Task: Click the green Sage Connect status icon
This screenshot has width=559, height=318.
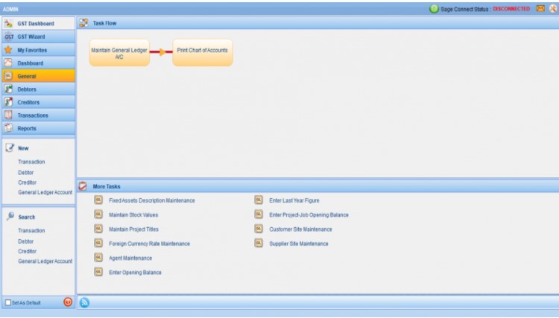Action: coord(434,9)
